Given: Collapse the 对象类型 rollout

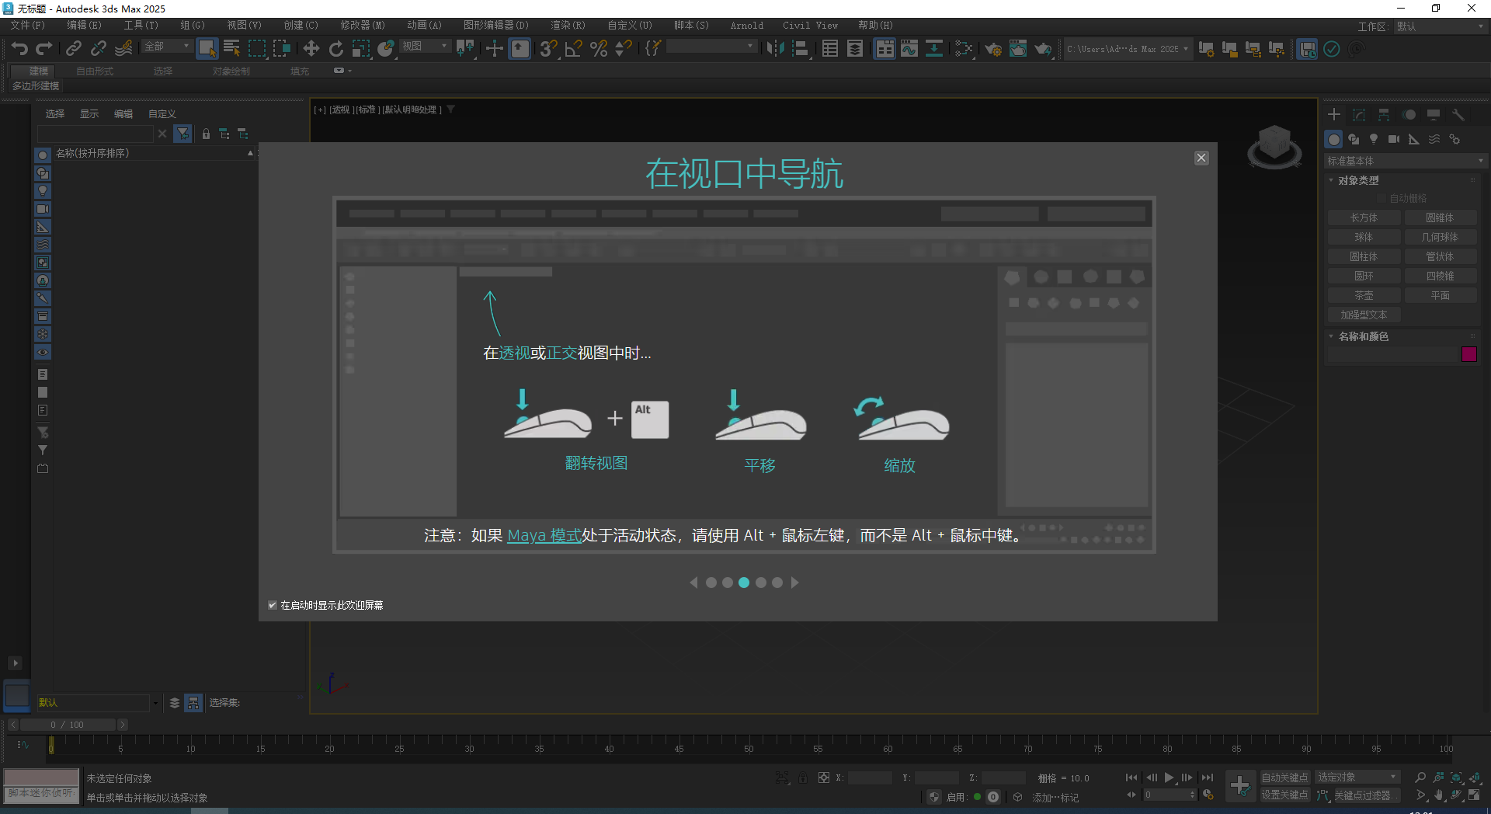Looking at the screenshot, I should click(x=1357, y=180).
